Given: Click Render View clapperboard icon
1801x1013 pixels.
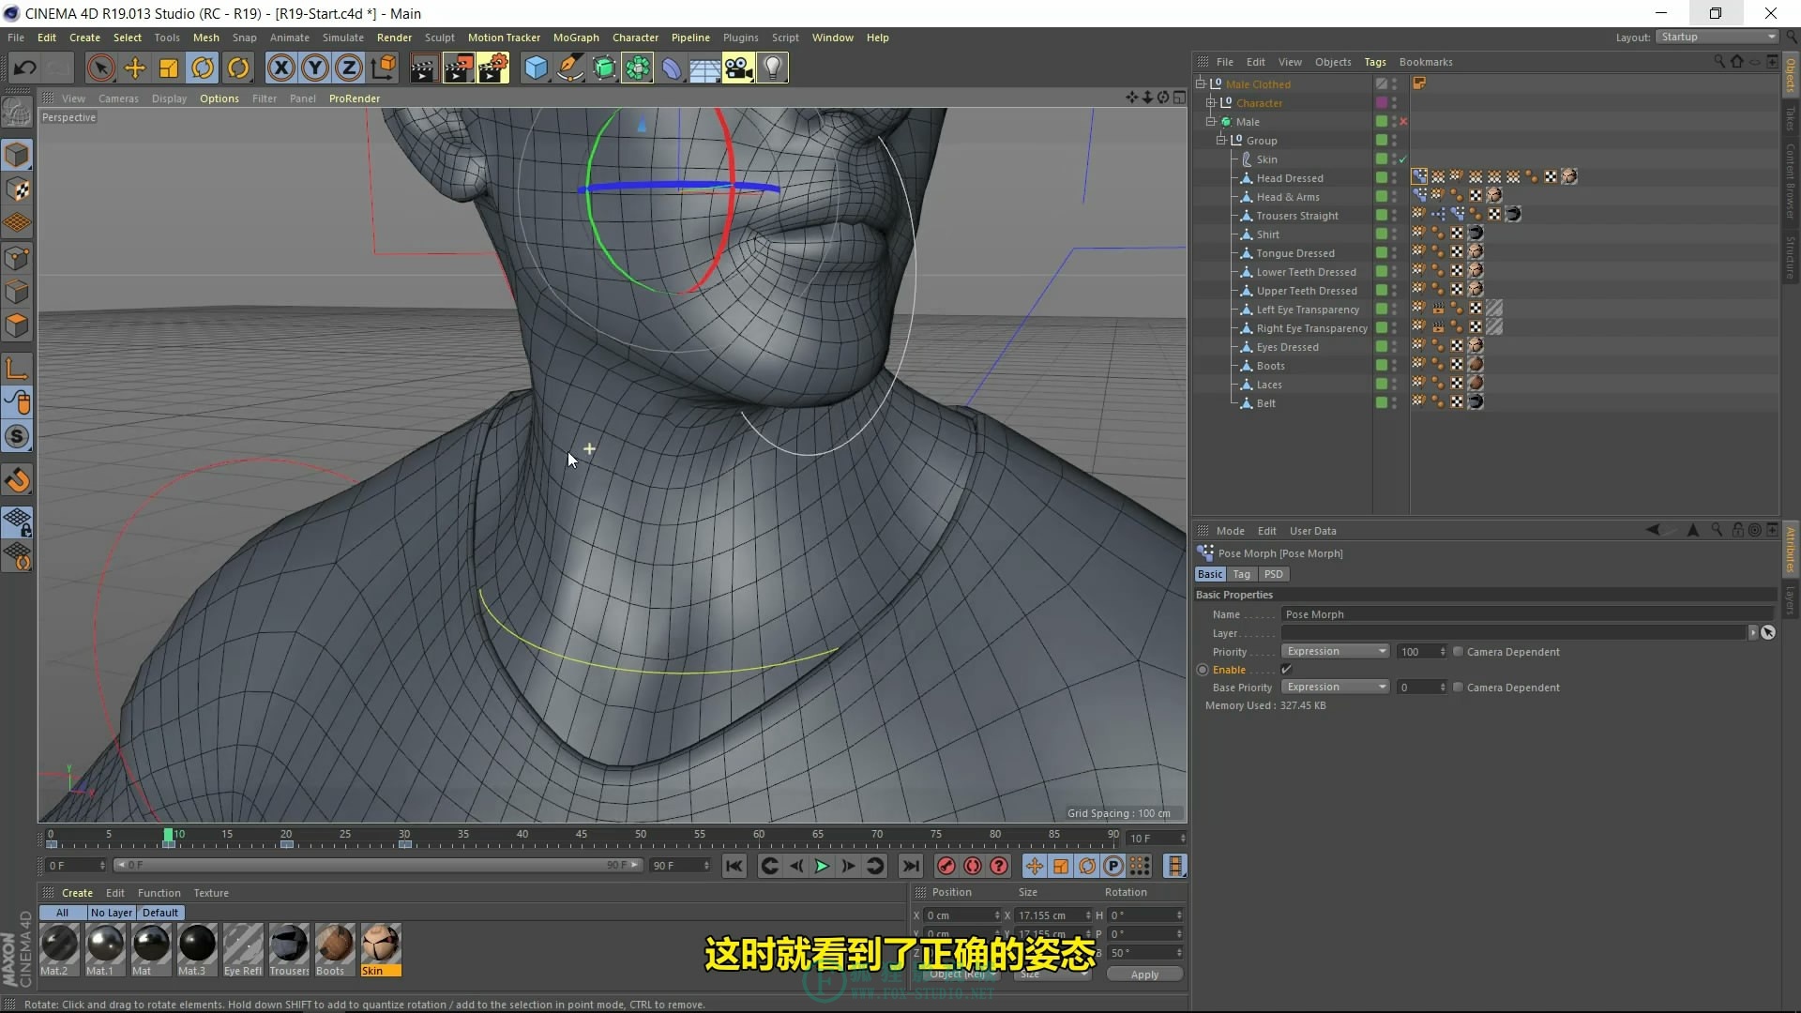Looking at the screenshot, I should pyautogui.click(x=423, y=68).
